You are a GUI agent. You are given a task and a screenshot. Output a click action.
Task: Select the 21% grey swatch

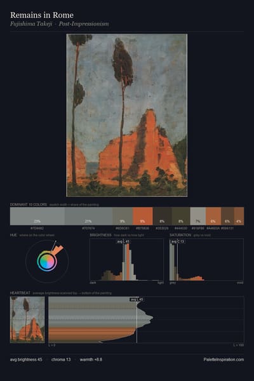click(x=88, y=216)
